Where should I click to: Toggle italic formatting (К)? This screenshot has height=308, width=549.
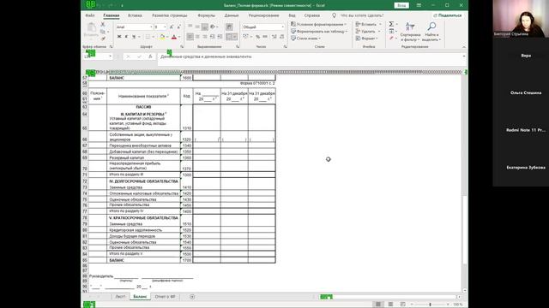click(x=126, y=37)
